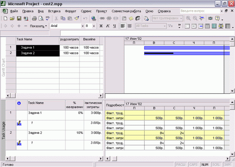Toggle align left button
235x167 pixels.
123,26
